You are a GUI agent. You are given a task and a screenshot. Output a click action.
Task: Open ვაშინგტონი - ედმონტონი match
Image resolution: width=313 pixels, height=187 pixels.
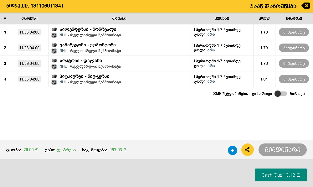tap(87, 45)
